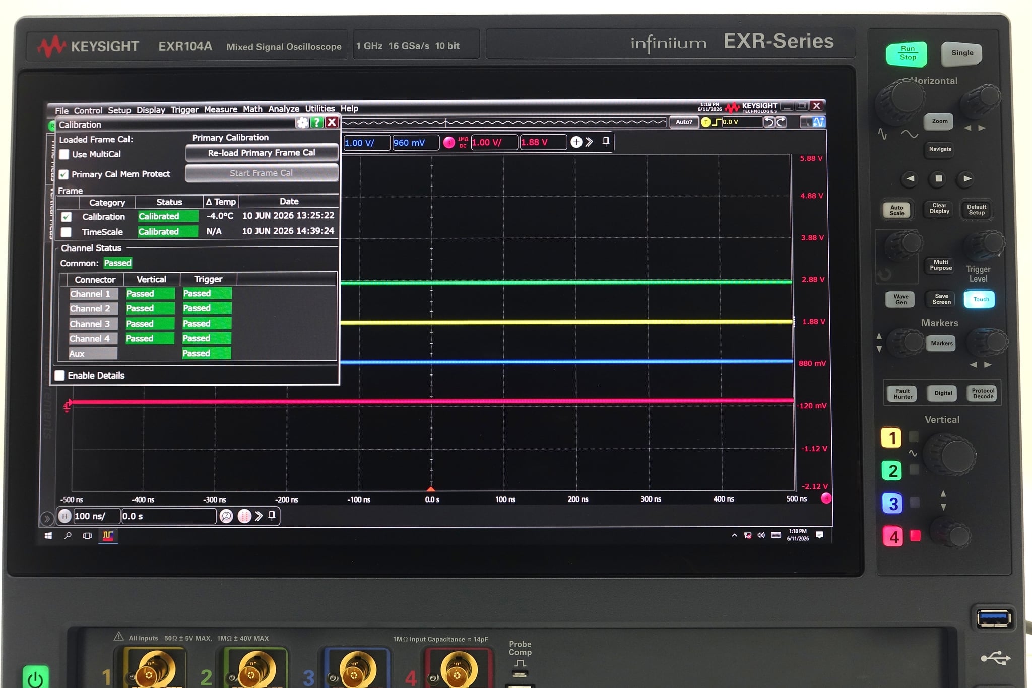Open the Trigger menu
The height and width of the screenshot is (688, 1032).
(184, 109)
